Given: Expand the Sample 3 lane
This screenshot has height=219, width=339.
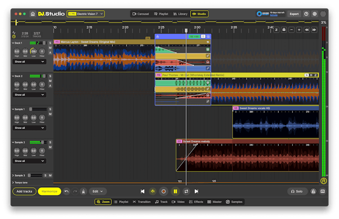Looking at the screenshot, I should point(13,176).
